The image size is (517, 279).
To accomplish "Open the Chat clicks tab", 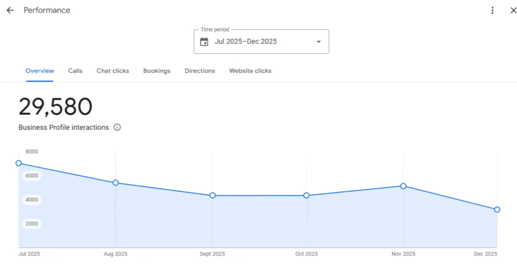I will [113, 71].
